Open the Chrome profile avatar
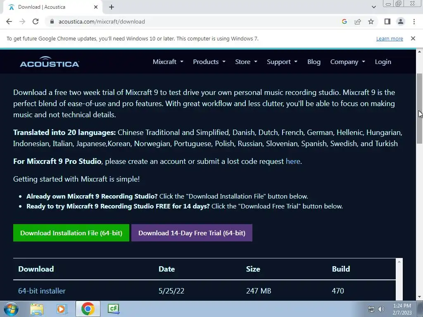This screenshot has width=423, height=317. tap(401, 21)
